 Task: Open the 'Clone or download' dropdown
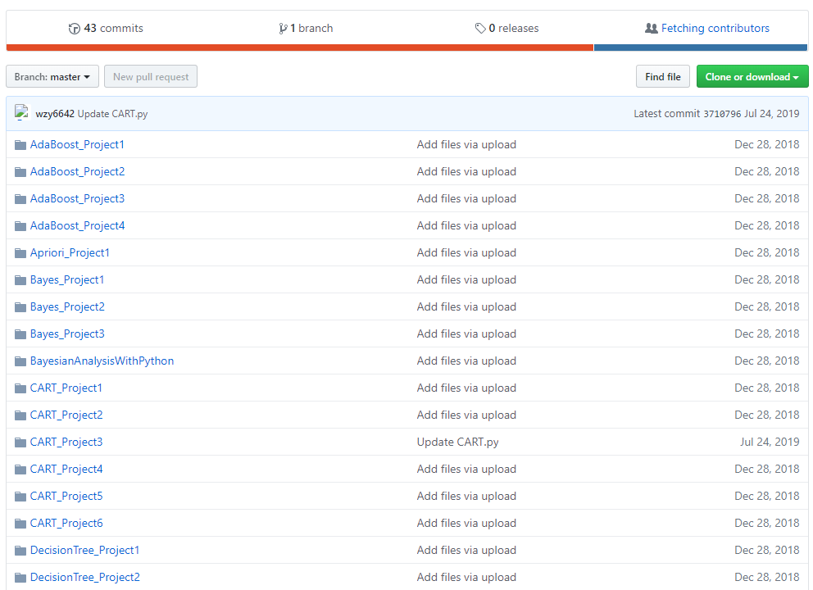point(752,76)
